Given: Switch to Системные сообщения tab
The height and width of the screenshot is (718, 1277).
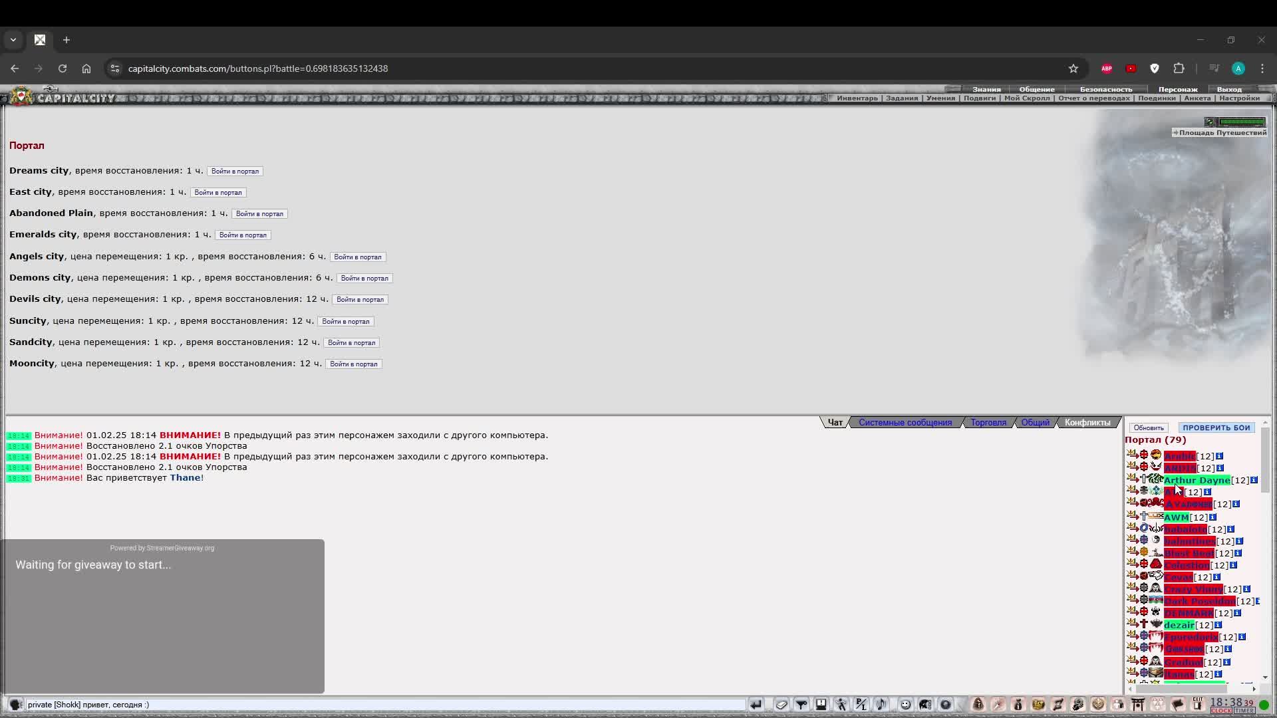Looking at the screenshot, I should pyautogui.click(x=905, y=423).
